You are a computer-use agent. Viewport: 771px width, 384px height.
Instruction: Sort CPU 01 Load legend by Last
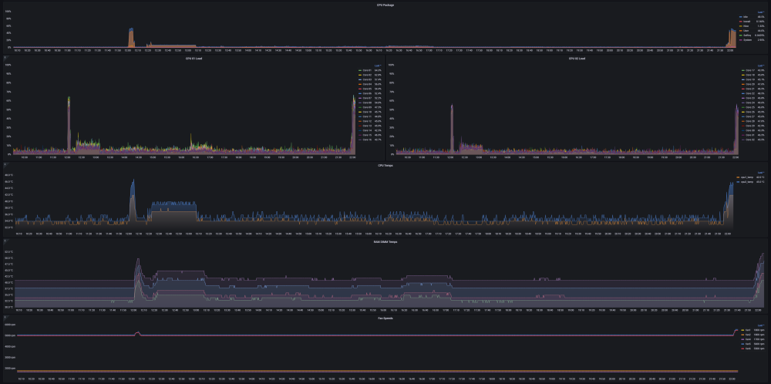378,66
